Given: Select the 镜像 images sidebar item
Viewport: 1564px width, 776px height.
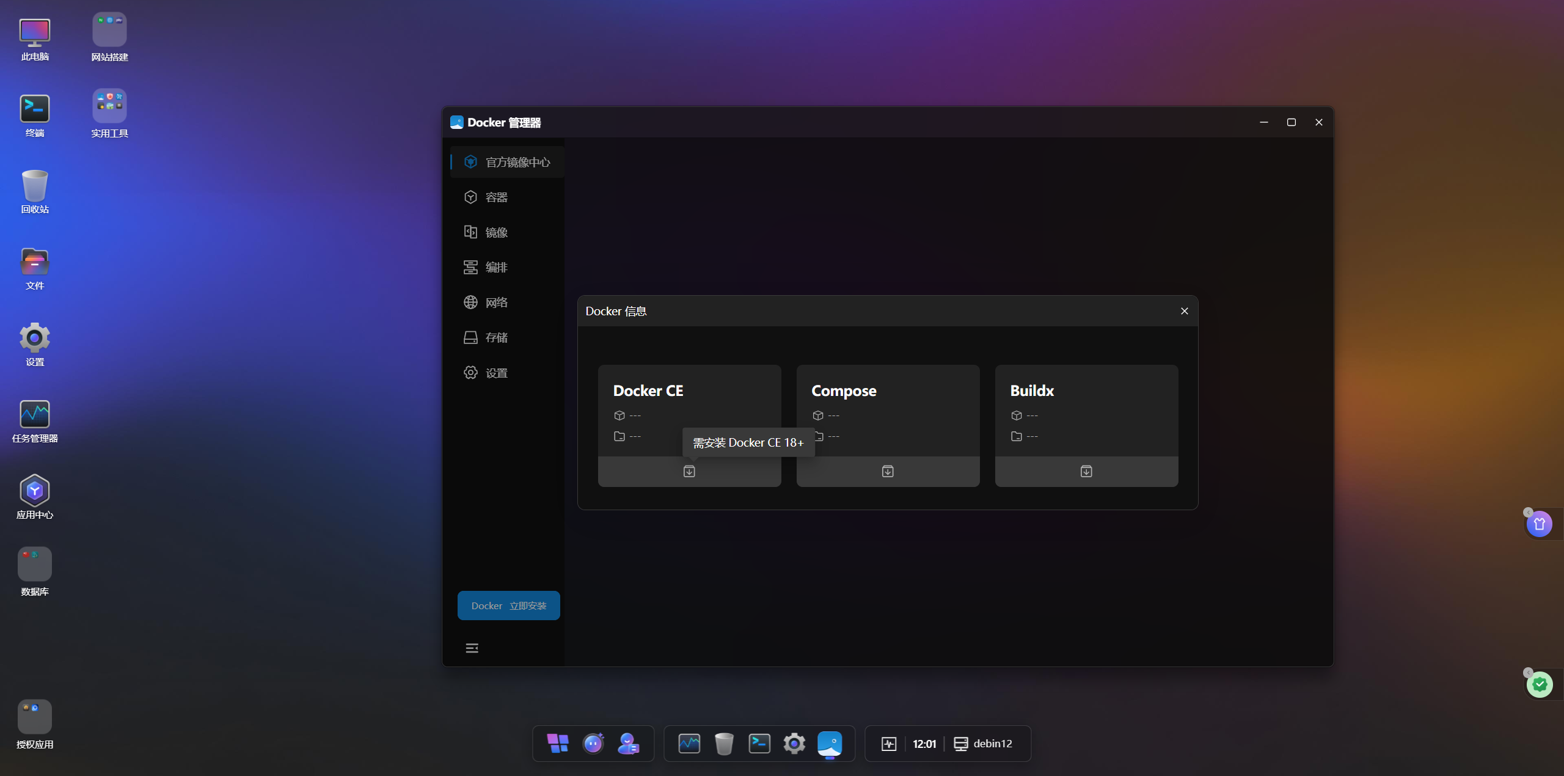Looking at the screenshot, I should 496,232.
